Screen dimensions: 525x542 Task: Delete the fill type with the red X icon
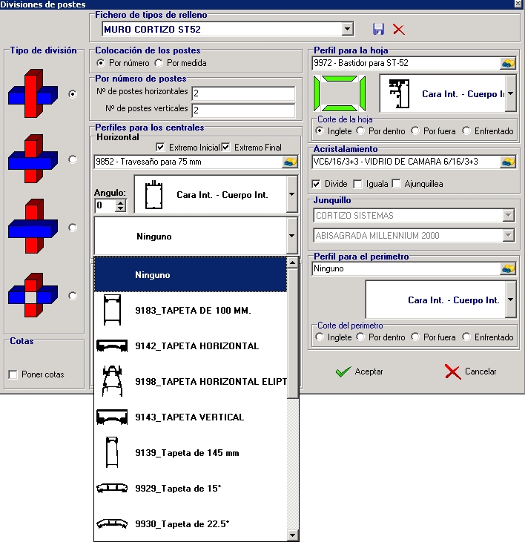point(399,30)
